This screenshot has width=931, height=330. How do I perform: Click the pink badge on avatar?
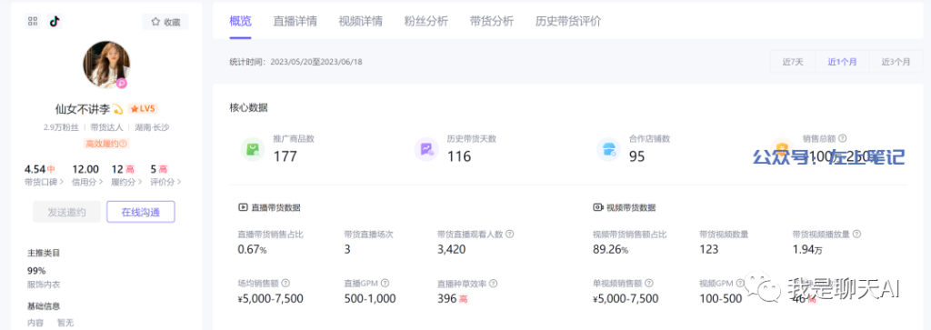(x=122, y=84)
